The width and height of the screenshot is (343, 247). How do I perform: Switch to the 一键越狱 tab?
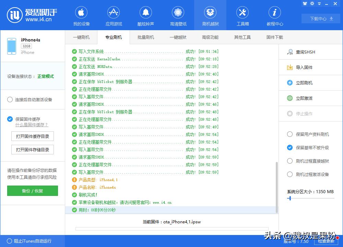[x=178, y=37]
